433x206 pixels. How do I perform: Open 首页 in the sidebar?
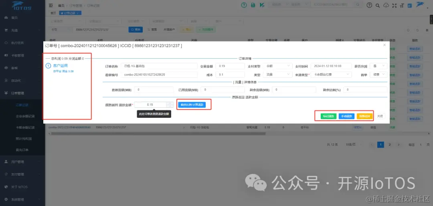tap(22, 18)
